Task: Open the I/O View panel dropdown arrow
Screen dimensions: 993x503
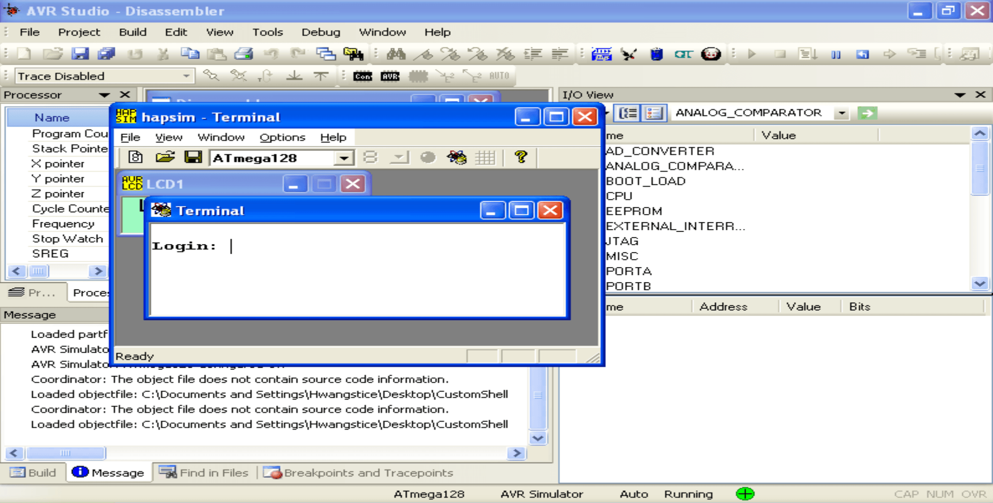Action: click(959, 95)
